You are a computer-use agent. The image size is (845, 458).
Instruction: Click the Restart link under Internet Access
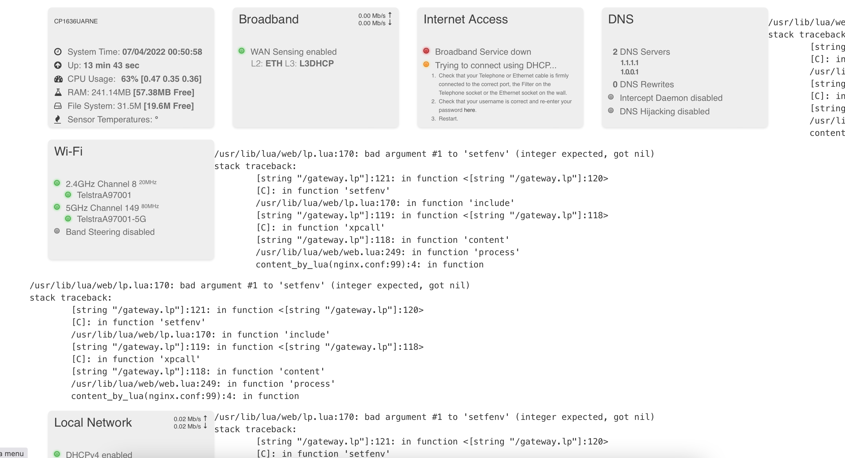click(448, 118)
